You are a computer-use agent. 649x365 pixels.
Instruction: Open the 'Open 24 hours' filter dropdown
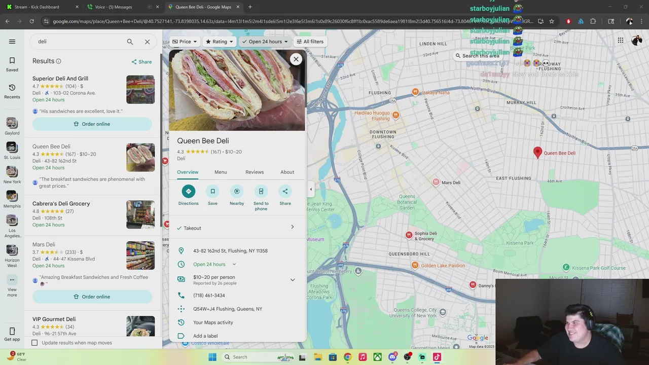tap(265, 42)
